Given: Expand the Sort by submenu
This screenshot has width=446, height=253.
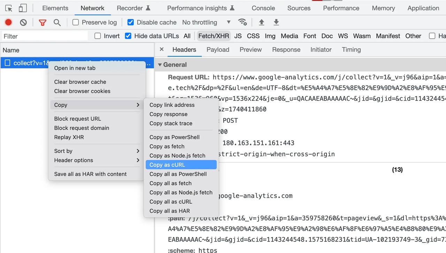Looking at the screenshot, I should coord(97,151).
